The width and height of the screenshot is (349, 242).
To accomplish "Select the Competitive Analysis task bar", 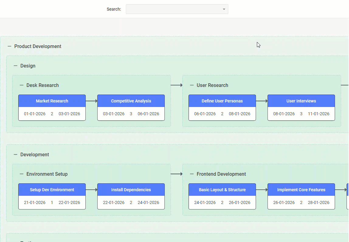I will [131, 101].
